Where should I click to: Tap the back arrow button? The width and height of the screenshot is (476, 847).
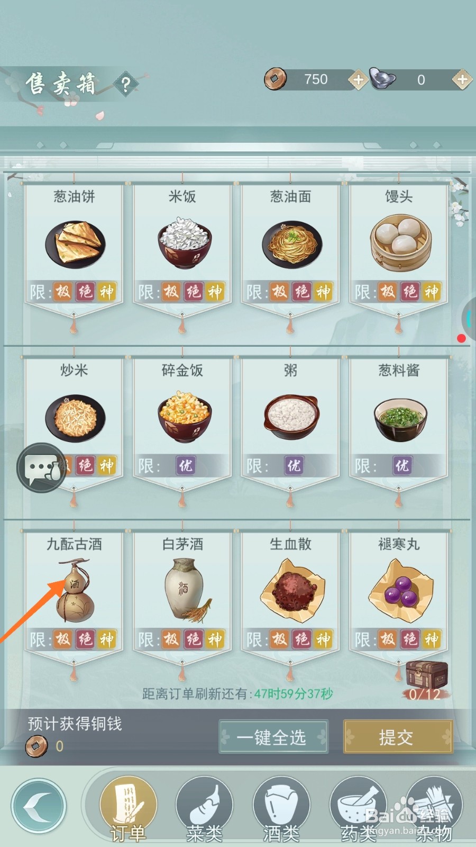[x=38, y=806]
